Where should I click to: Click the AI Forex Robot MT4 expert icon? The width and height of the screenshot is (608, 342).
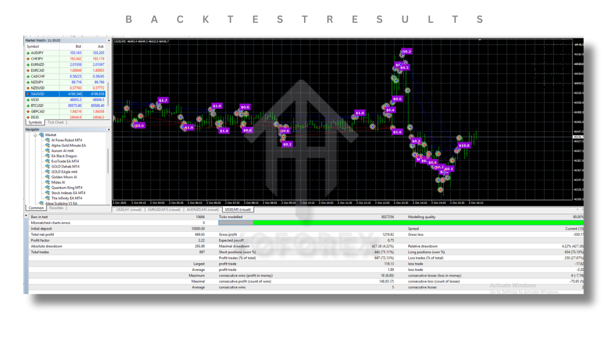click(47, 140)
